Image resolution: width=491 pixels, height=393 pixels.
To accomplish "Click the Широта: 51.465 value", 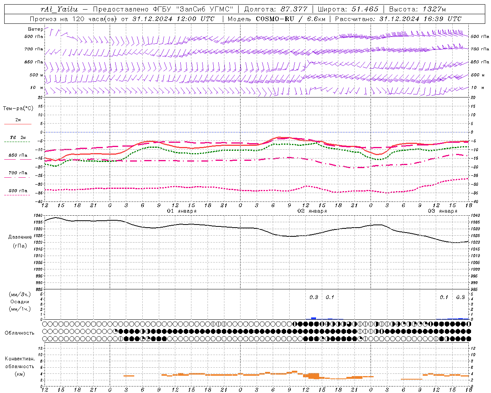I will point(348,9).
